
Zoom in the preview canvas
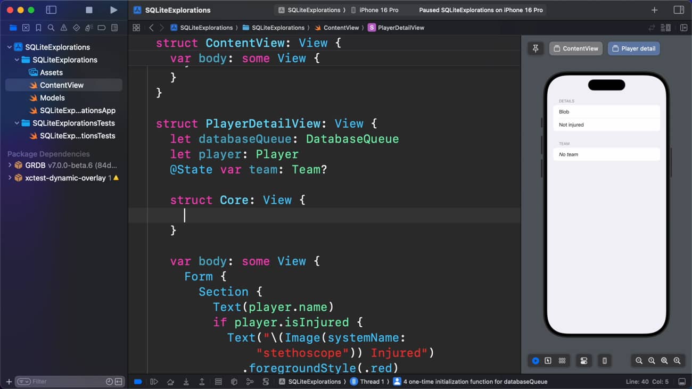click(x=677, y=361)
